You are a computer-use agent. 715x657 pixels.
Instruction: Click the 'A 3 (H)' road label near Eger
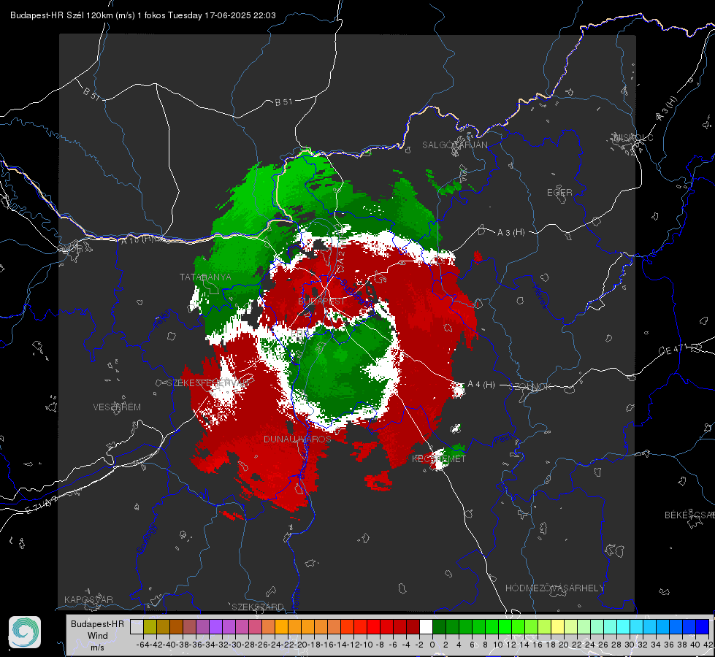coord(511,233)
